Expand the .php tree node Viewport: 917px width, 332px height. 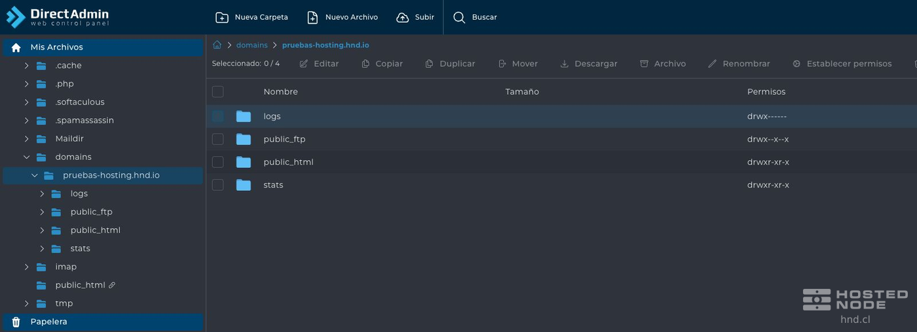point(27,84)
